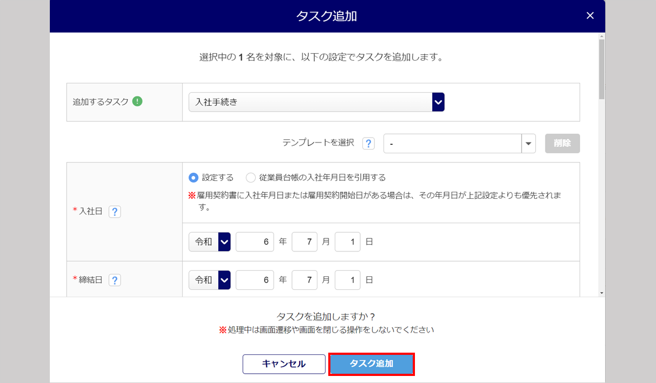Close the タスク追加 dialog with the X icon
The width and height of the screenshot is (656, 383).
tap(590, 16)
